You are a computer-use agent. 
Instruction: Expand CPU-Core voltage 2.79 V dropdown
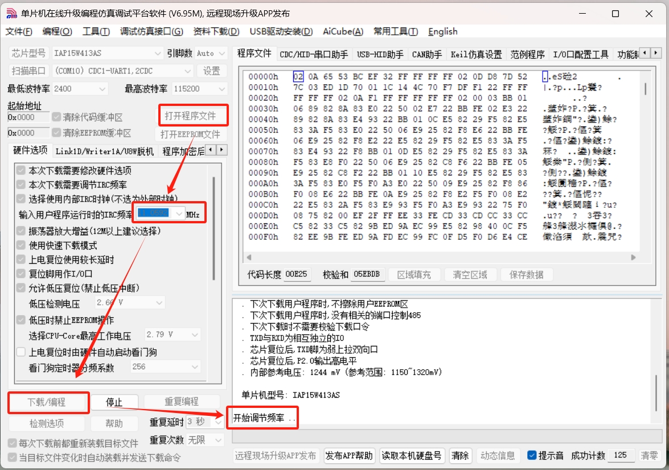tap(195, 334)
